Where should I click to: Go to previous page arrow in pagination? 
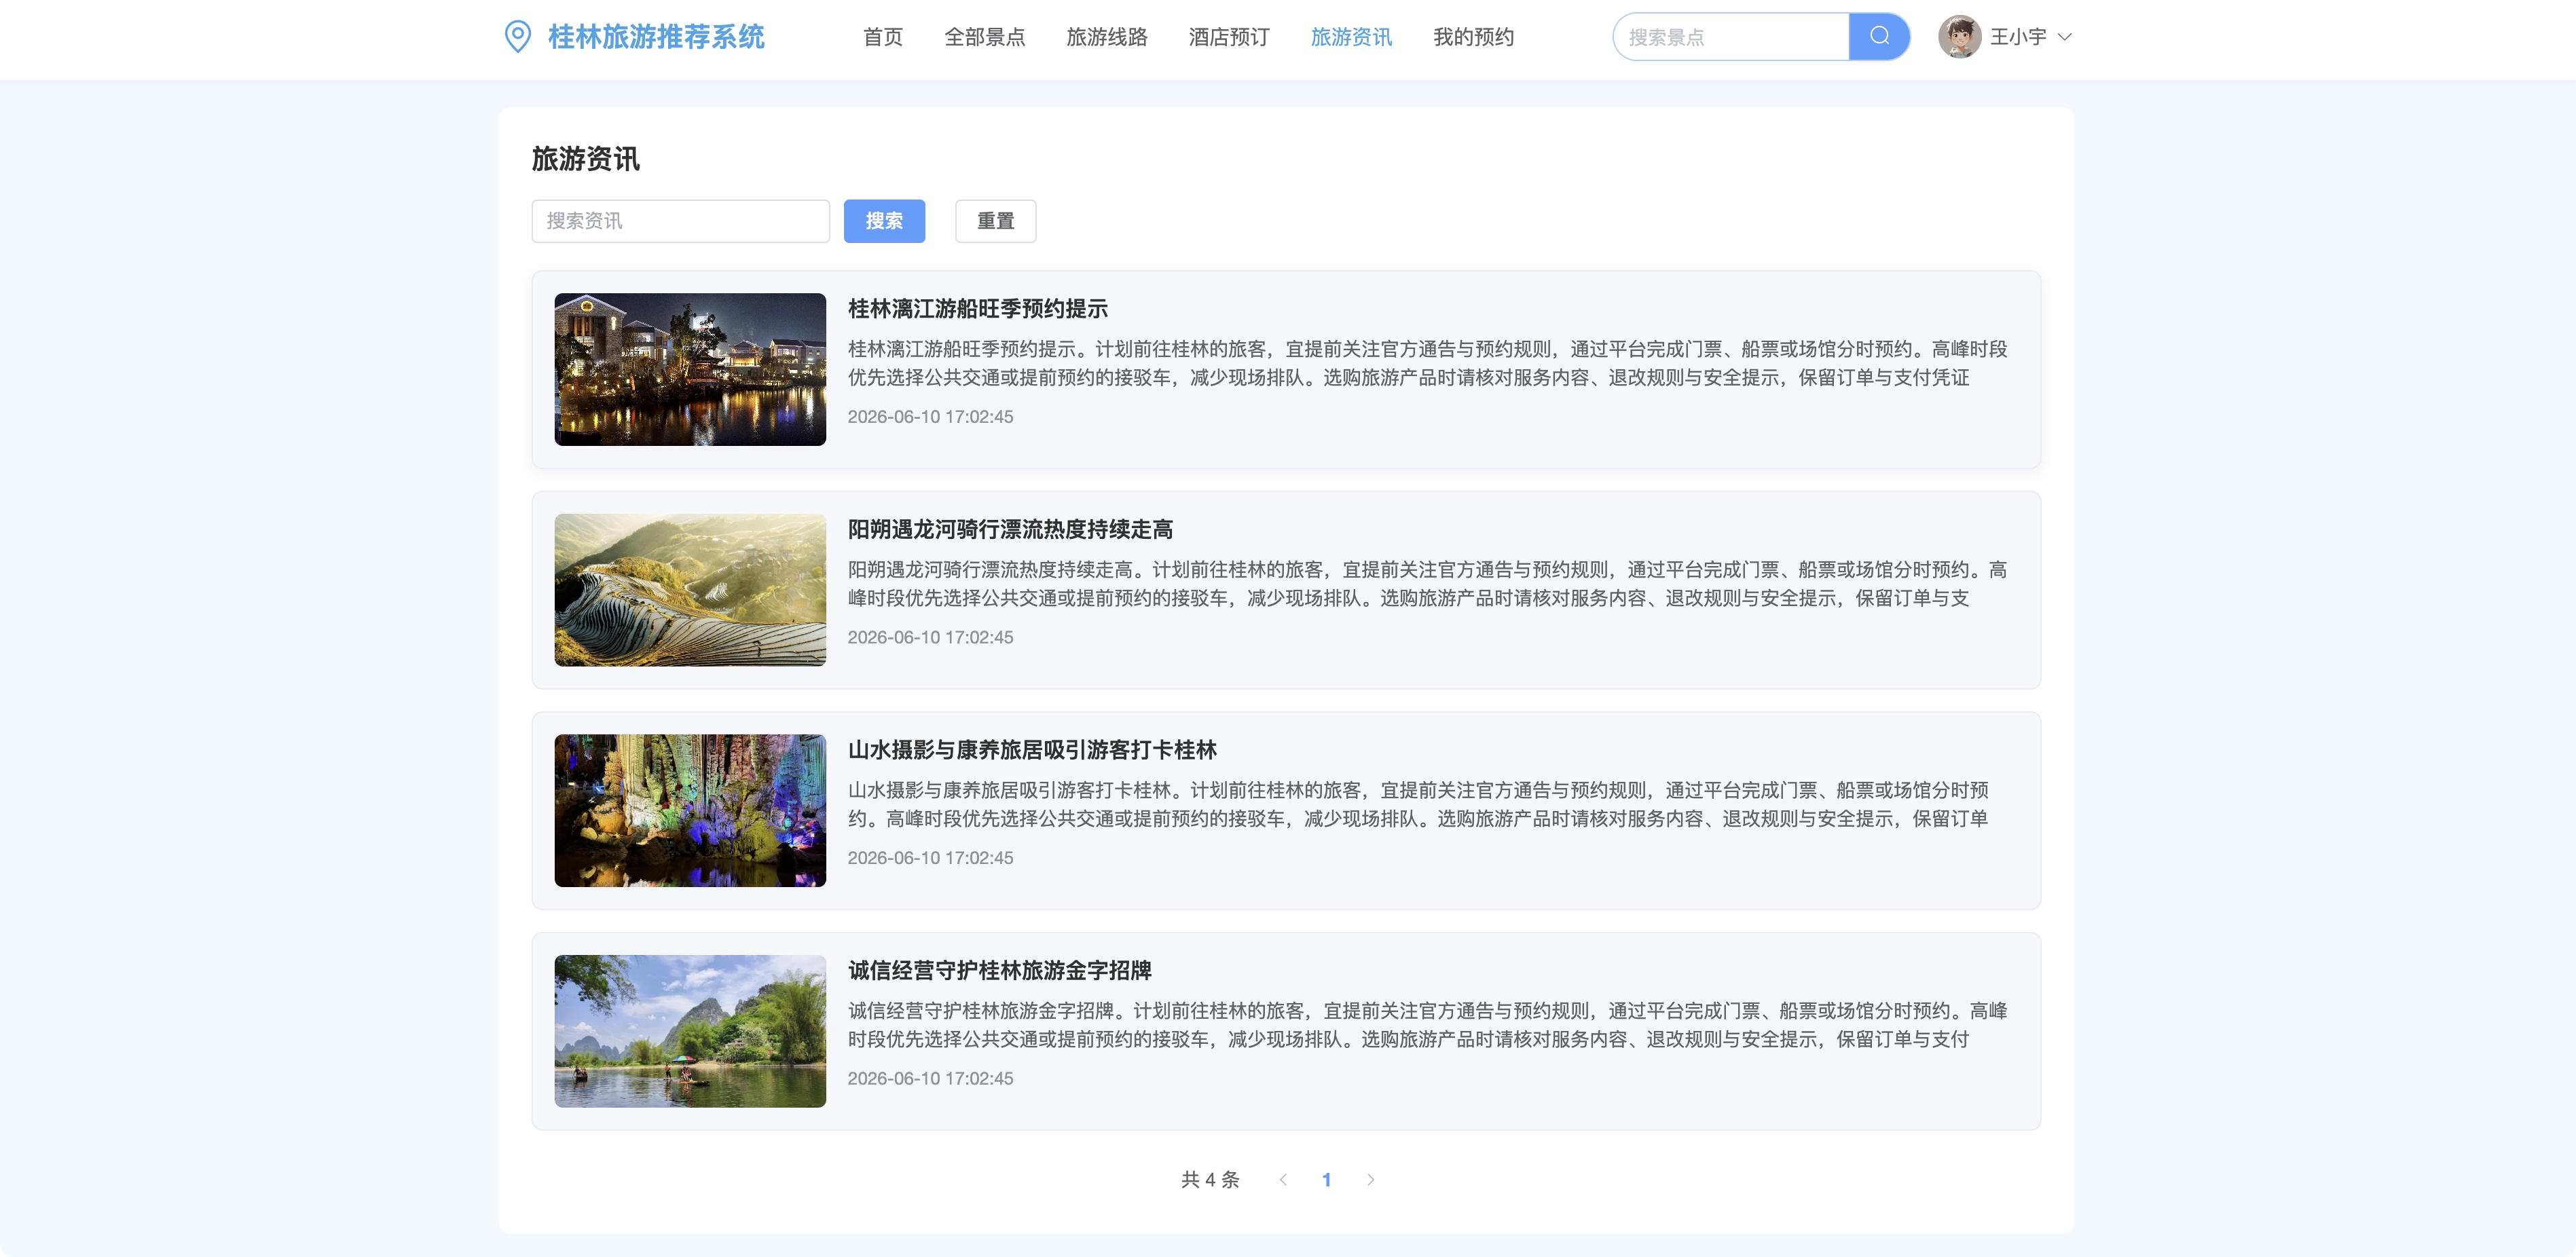pyautogui.click(x=1283, y=1180)
